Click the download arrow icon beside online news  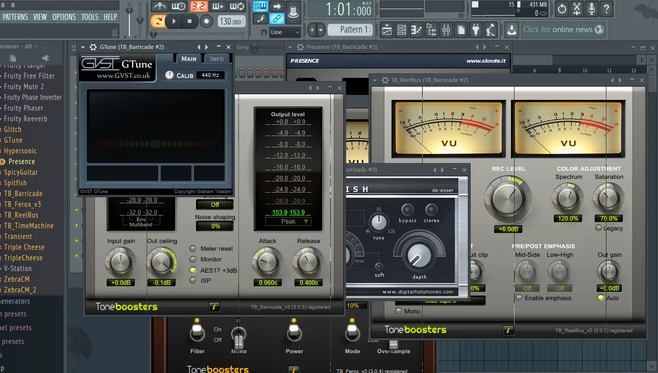(511, 30)
